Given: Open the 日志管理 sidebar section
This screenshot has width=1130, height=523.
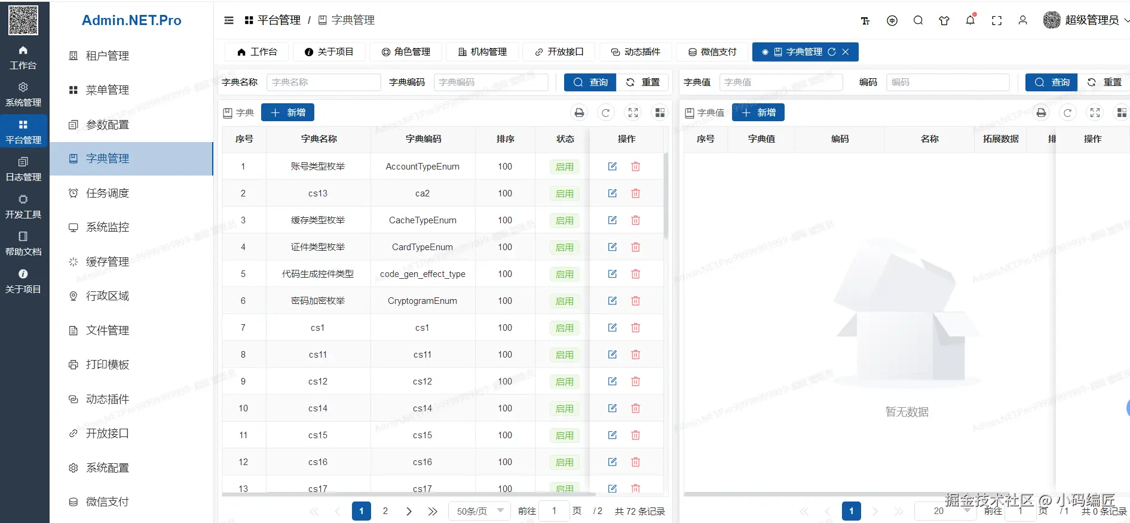Looking at the screenshot, I should click(x=23, y=170).
